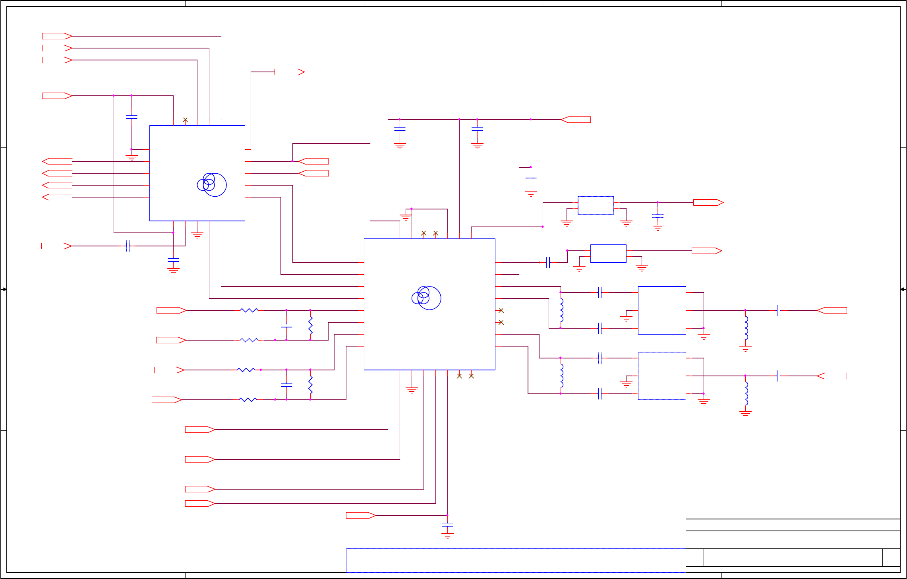This screenshot has width=907, height=579.
Task: Click the ground symbol directly below the large IC
Action: coord(412,390)
